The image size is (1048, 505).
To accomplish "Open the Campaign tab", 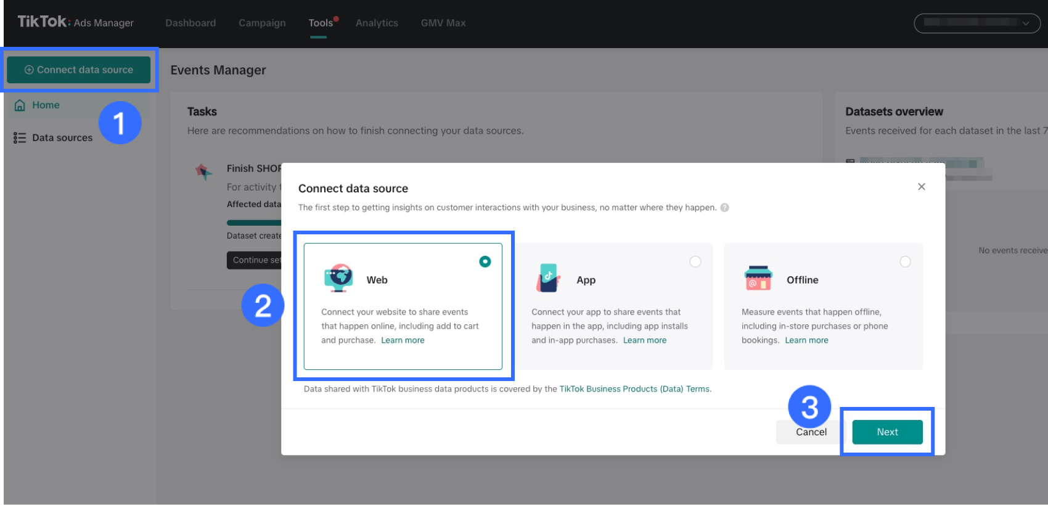I will tap(262, 23).
